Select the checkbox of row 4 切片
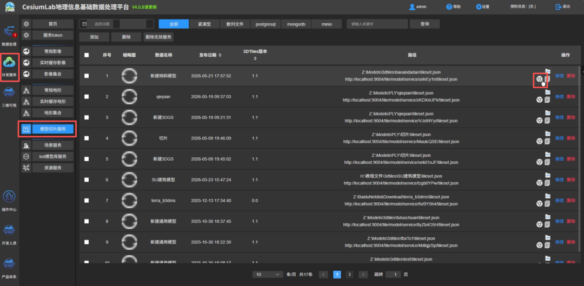584x286 pixels. coord(87,138)
